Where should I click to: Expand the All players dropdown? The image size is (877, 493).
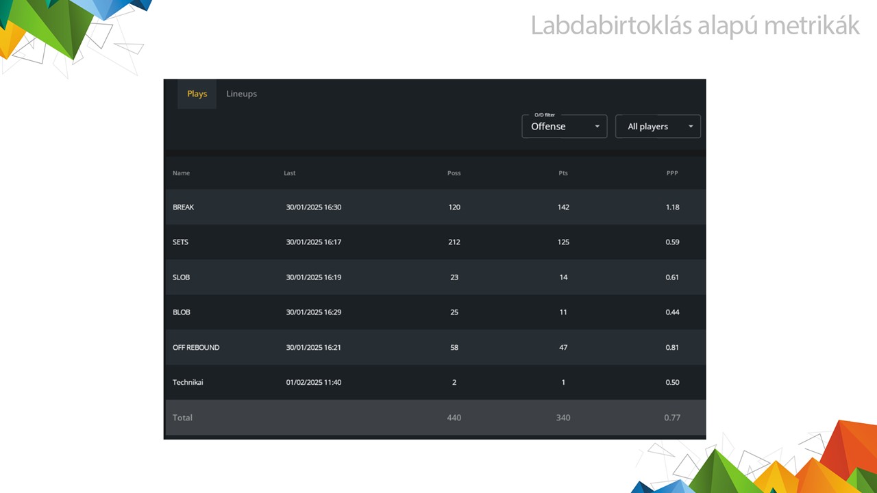[x=657, y=127]
